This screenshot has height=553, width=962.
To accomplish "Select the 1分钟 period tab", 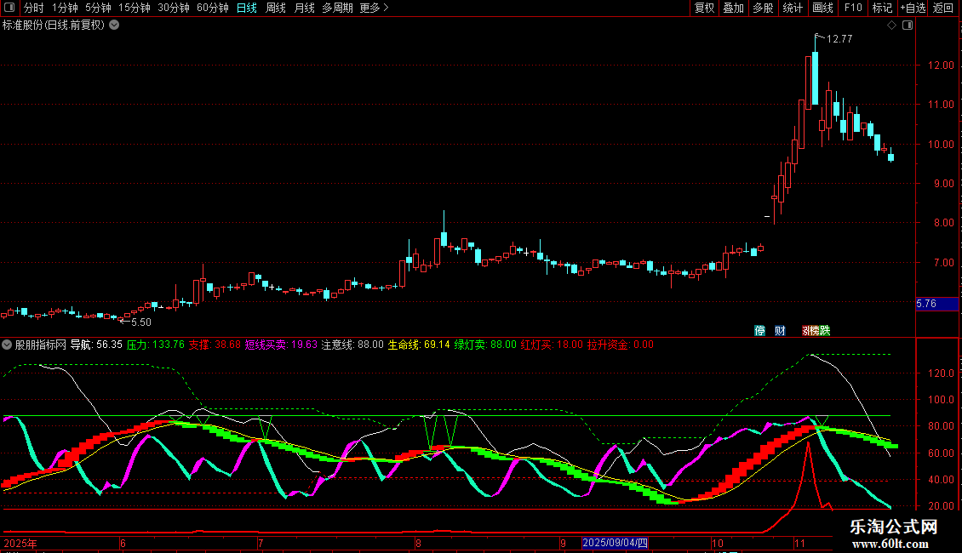I will coord(65,8).
